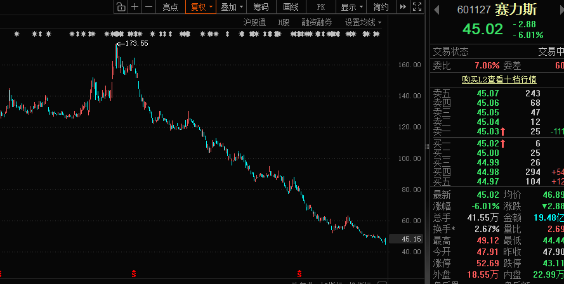This screenshot has height=284, width=564.
Task: Expand the 设置均线 moving average settings
Action: tap(363, 23)
